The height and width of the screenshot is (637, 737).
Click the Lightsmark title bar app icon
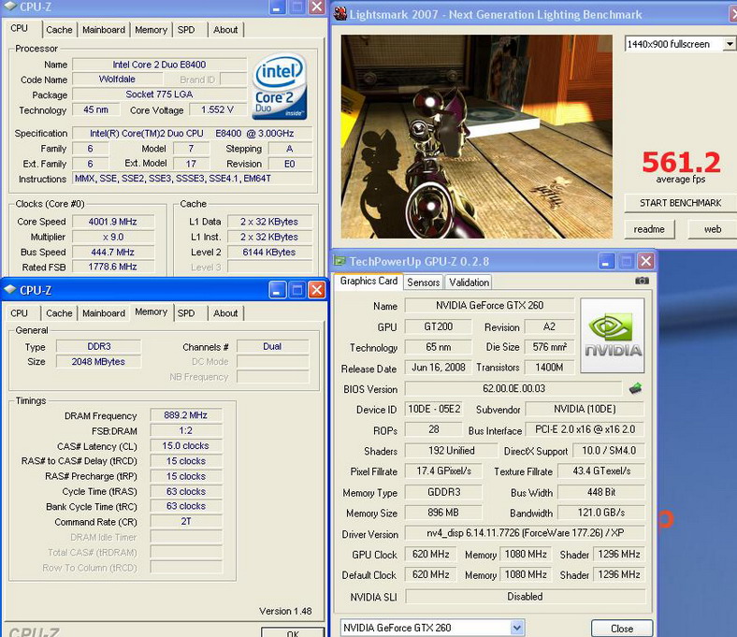[340, 14]
